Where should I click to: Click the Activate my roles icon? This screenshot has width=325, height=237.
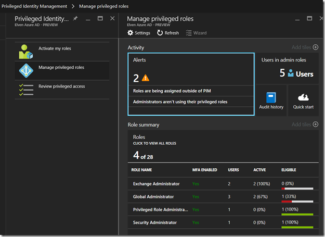click(x=25, y=51)
